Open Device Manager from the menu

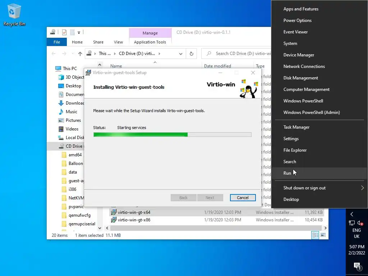click(319, 55)
